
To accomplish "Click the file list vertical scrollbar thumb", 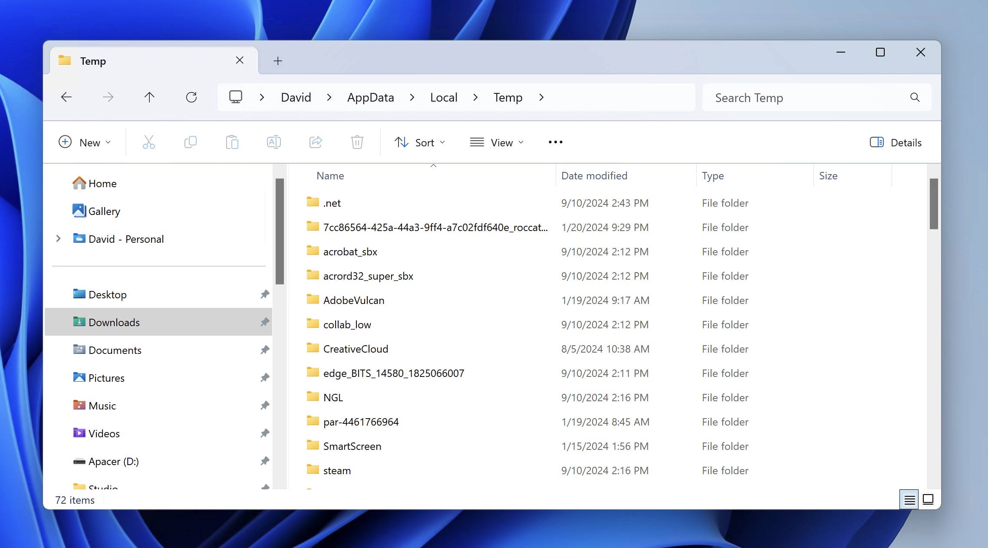I will [934, 204].
